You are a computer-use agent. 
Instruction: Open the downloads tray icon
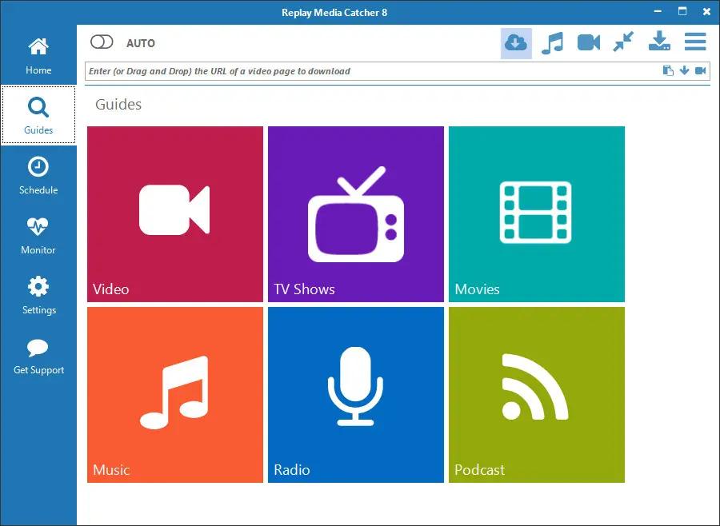point(659,42)
